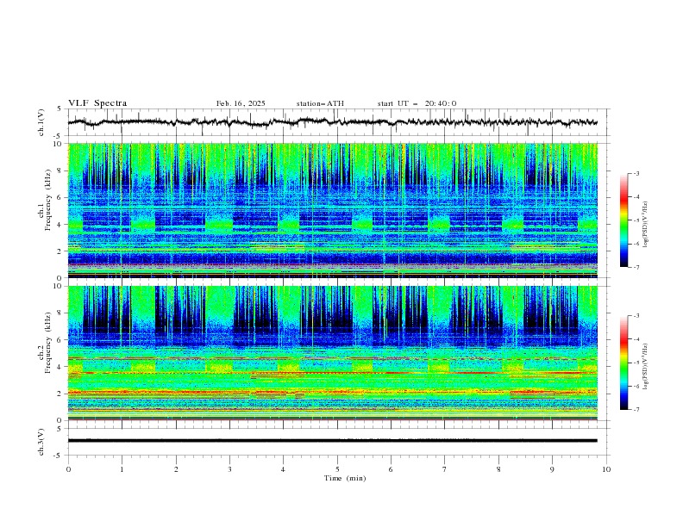
Task: Click the 'station=ATH' label
Action: click(320, 103)
